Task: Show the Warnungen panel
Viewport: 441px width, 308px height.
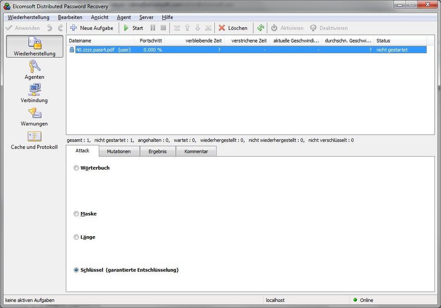Action: pyautogui.click(x=34, y=117)
